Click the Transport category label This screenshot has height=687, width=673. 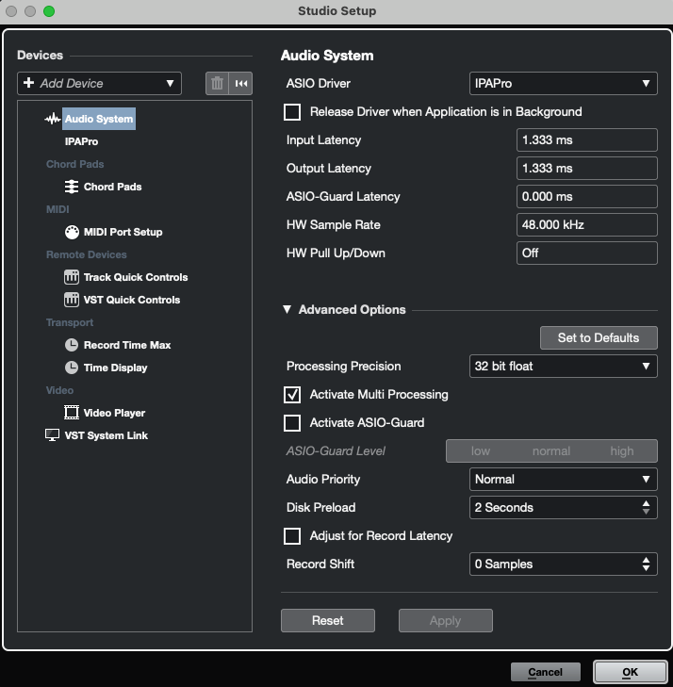tap(70, 322)
